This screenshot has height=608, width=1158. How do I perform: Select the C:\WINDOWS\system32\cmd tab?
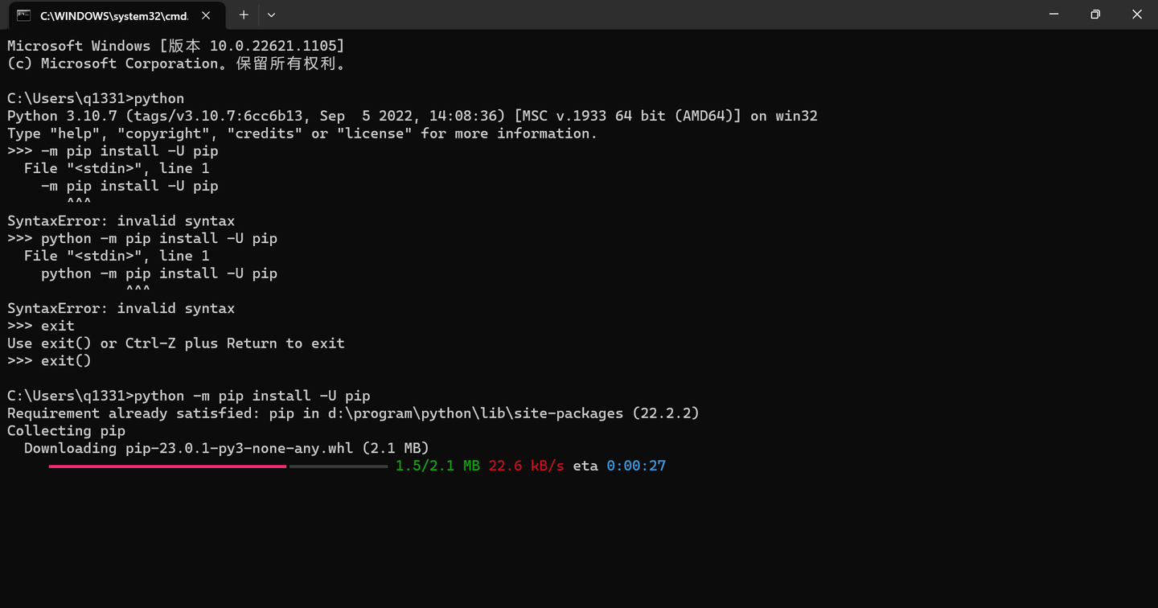(113, 15)
